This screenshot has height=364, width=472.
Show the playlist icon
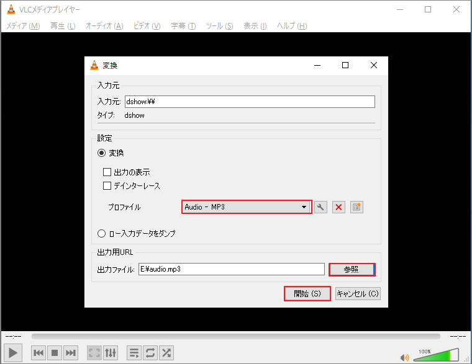tap(134, 353)
